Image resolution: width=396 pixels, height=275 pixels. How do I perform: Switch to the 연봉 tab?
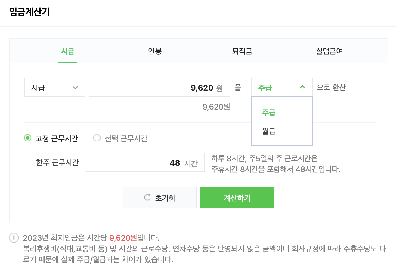point(154,51)
